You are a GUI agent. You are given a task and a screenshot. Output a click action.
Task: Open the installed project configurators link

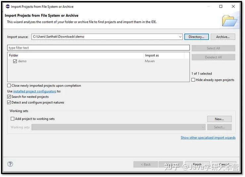point(34,91)
